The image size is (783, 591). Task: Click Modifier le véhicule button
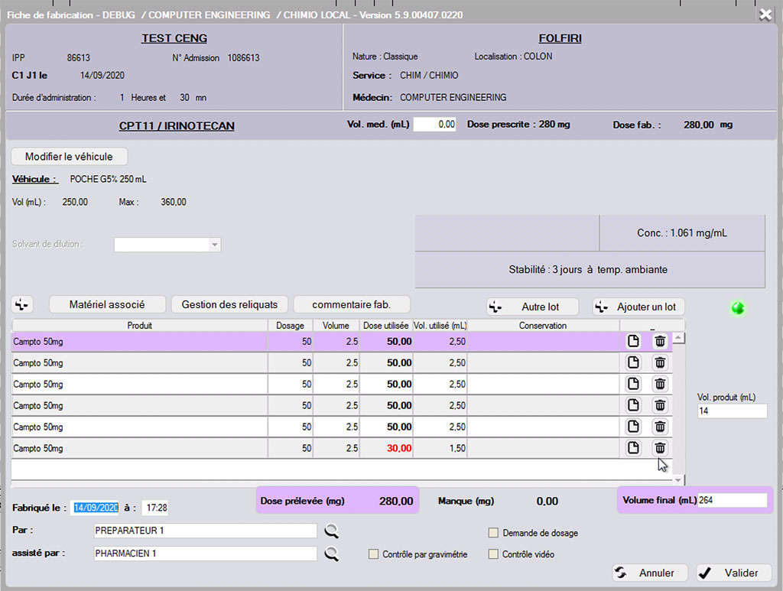click(x=69, y=156)
